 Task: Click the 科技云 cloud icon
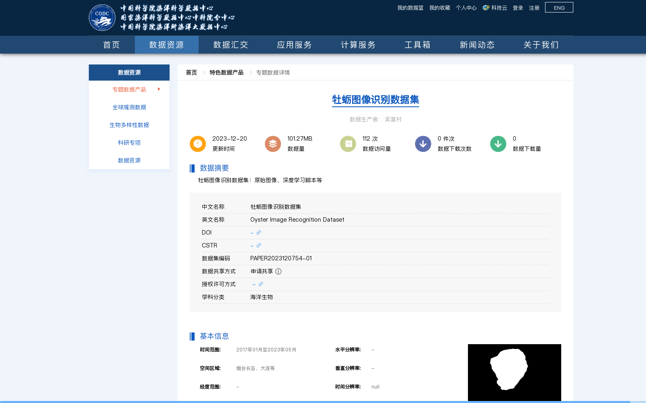point(486,8)
